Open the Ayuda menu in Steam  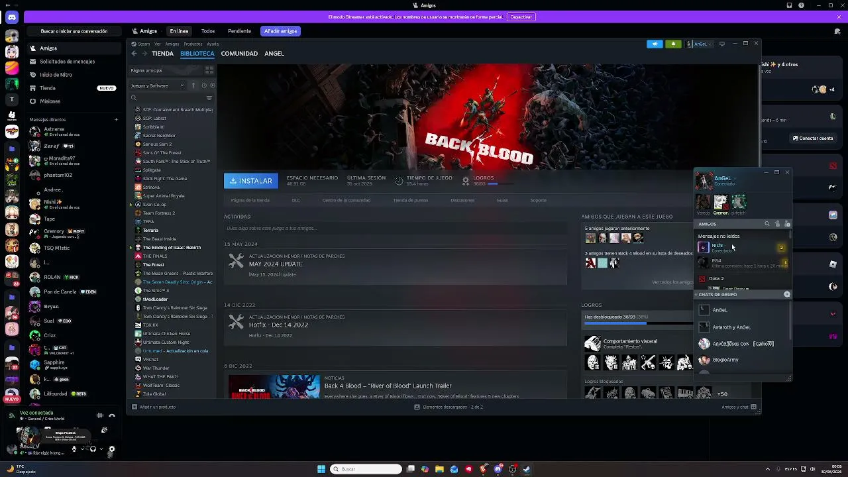213,44
